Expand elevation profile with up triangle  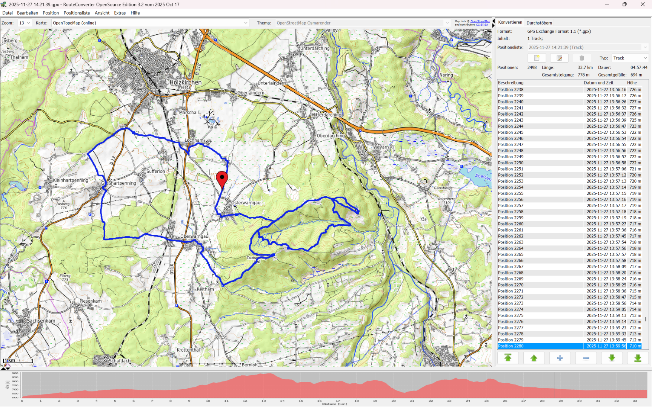coord(3,369)
